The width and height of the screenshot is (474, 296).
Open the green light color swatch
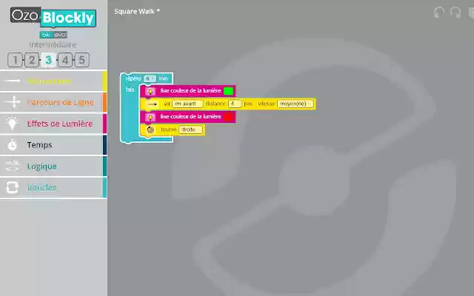point(229,91)
